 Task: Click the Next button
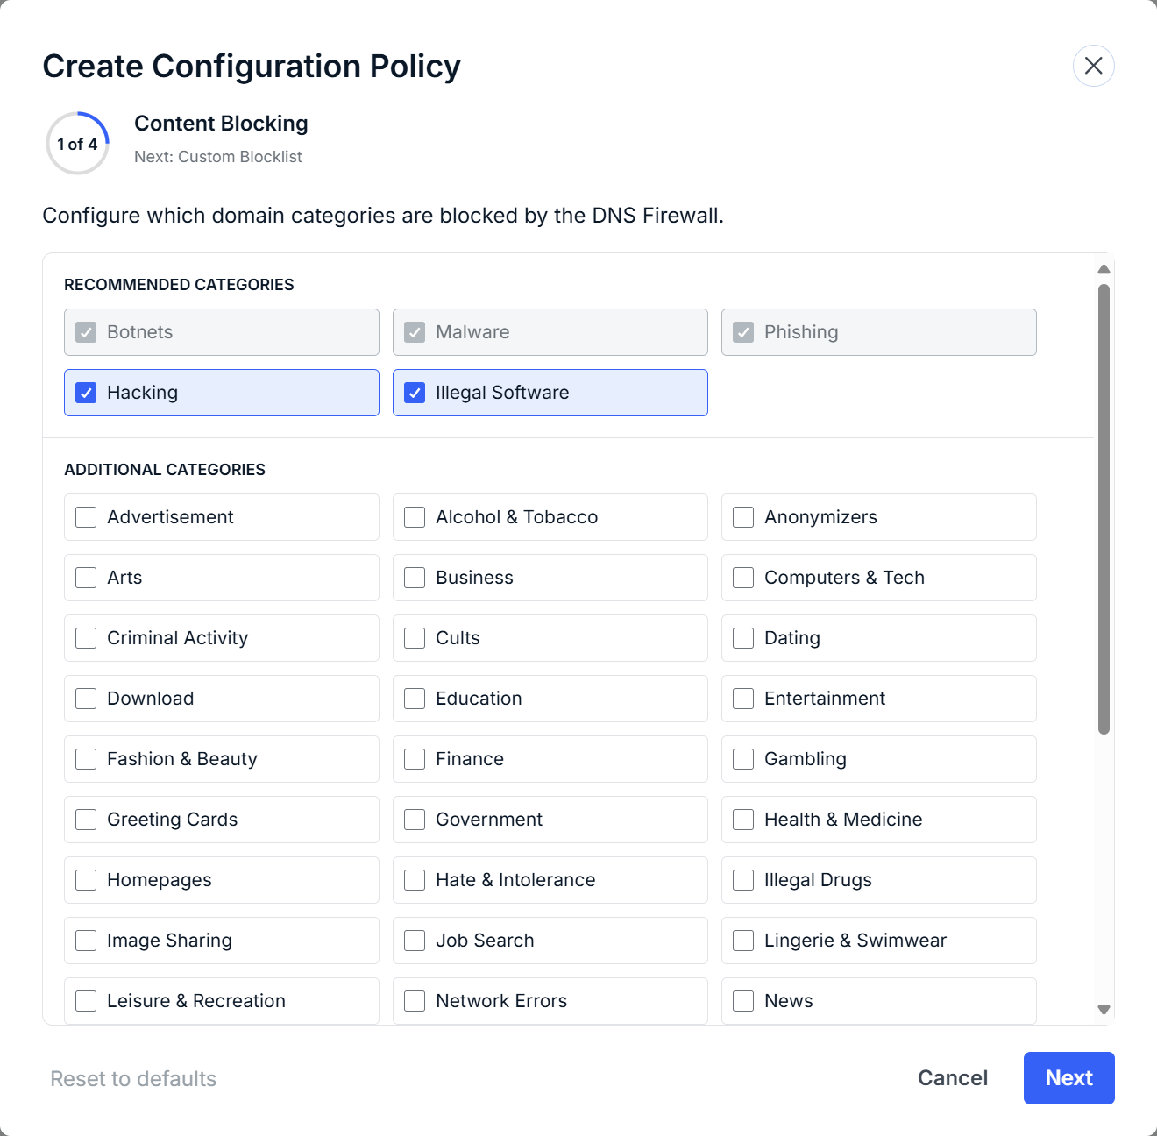pyautogui.click(x=1068, y=1078)
